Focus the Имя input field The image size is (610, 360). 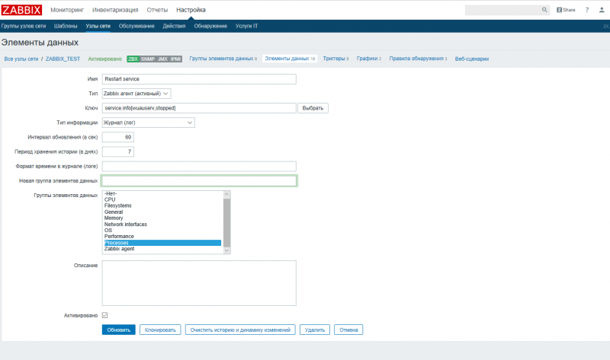click(199, 79)
